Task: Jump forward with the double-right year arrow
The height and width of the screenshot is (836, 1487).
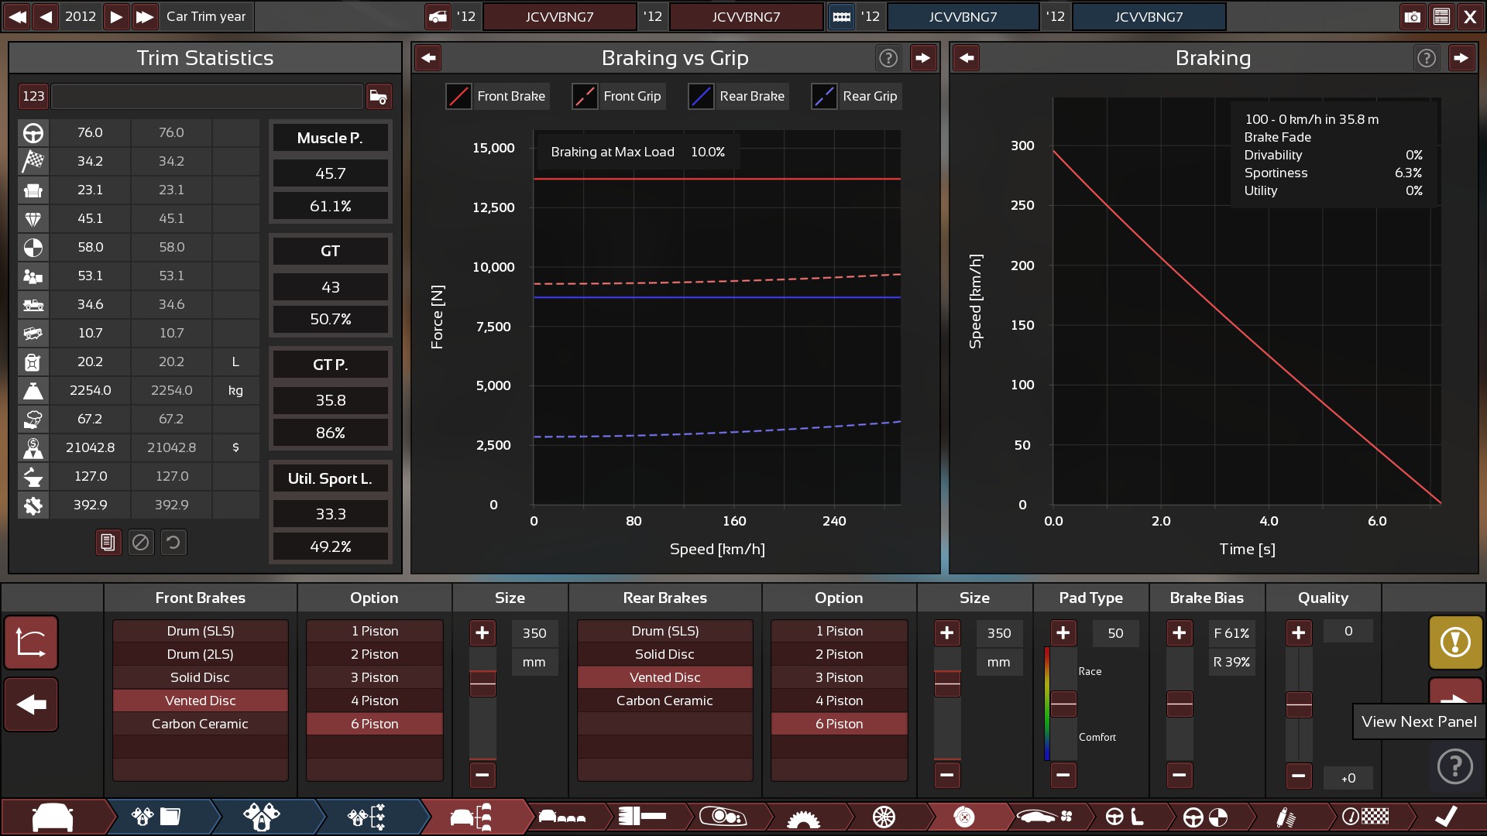Action: coord(145,16)
